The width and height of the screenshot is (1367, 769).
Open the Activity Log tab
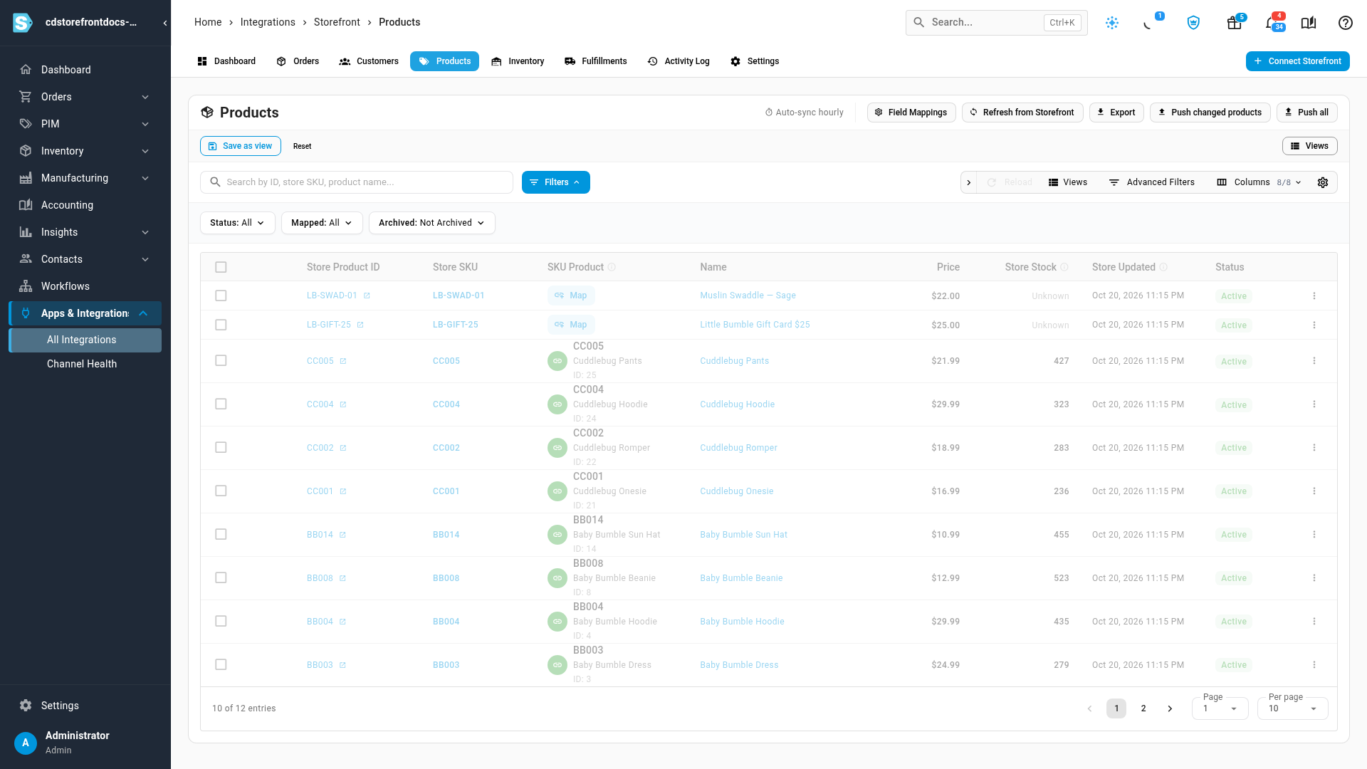pos(679,61)
